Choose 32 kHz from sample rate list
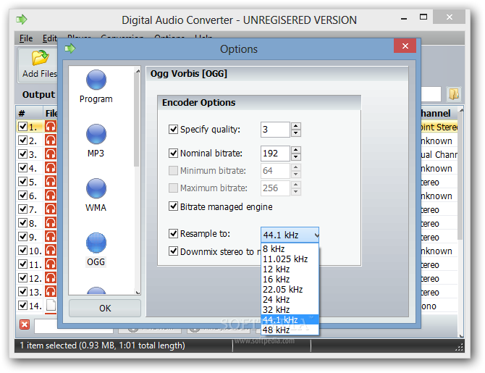Screen dimensions: 485x373 pos(290,309)
